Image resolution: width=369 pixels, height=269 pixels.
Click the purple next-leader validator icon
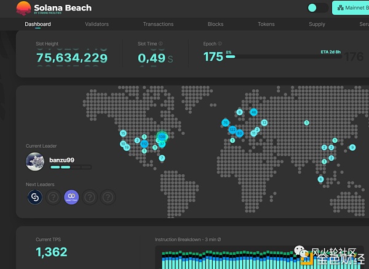coord(71,197)
